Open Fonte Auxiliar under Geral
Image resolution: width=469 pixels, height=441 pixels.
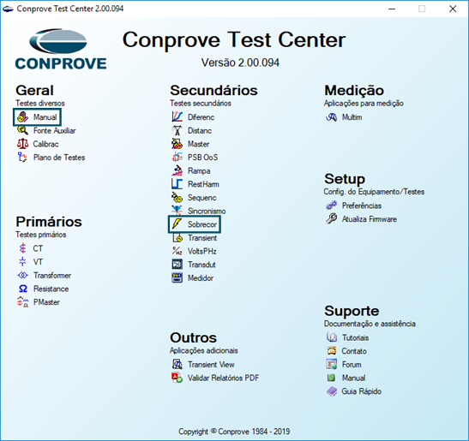(x=54, y=130)
